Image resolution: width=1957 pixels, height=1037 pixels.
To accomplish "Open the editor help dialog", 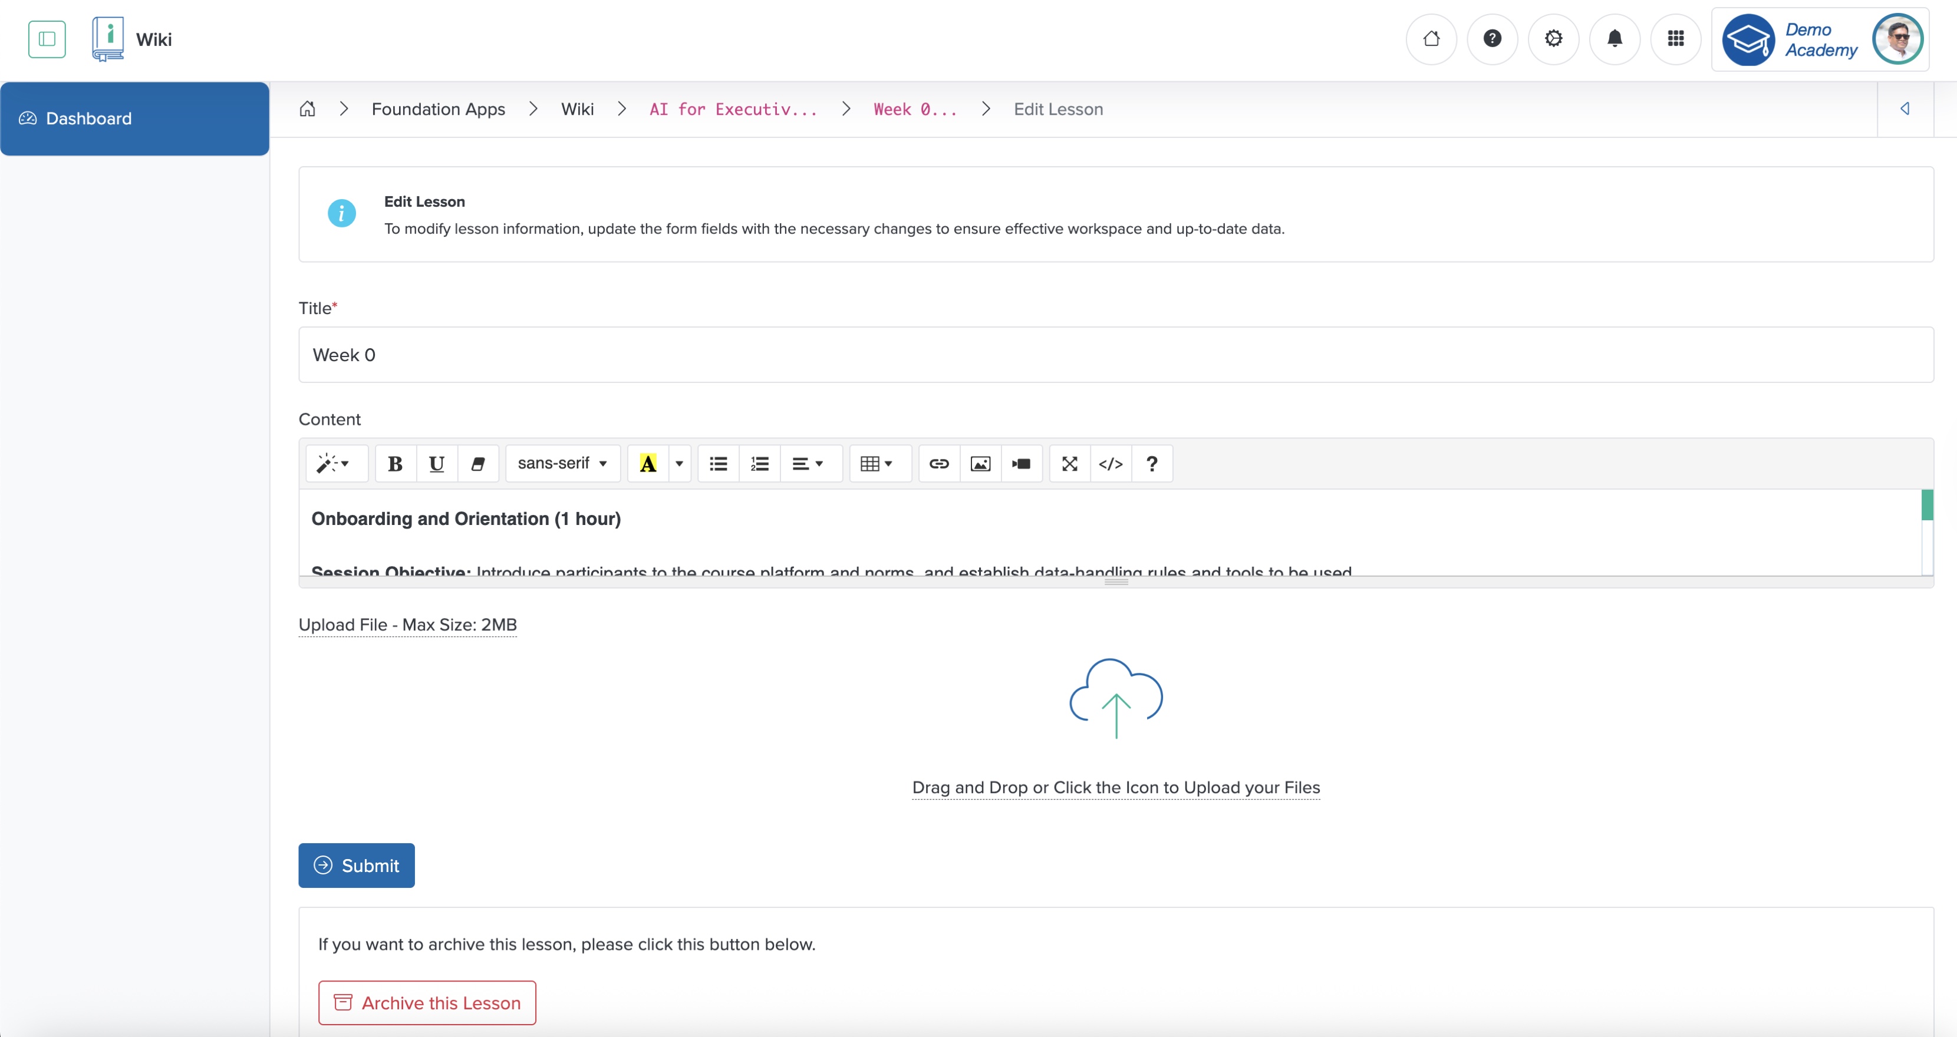I will pos(1152,463).
